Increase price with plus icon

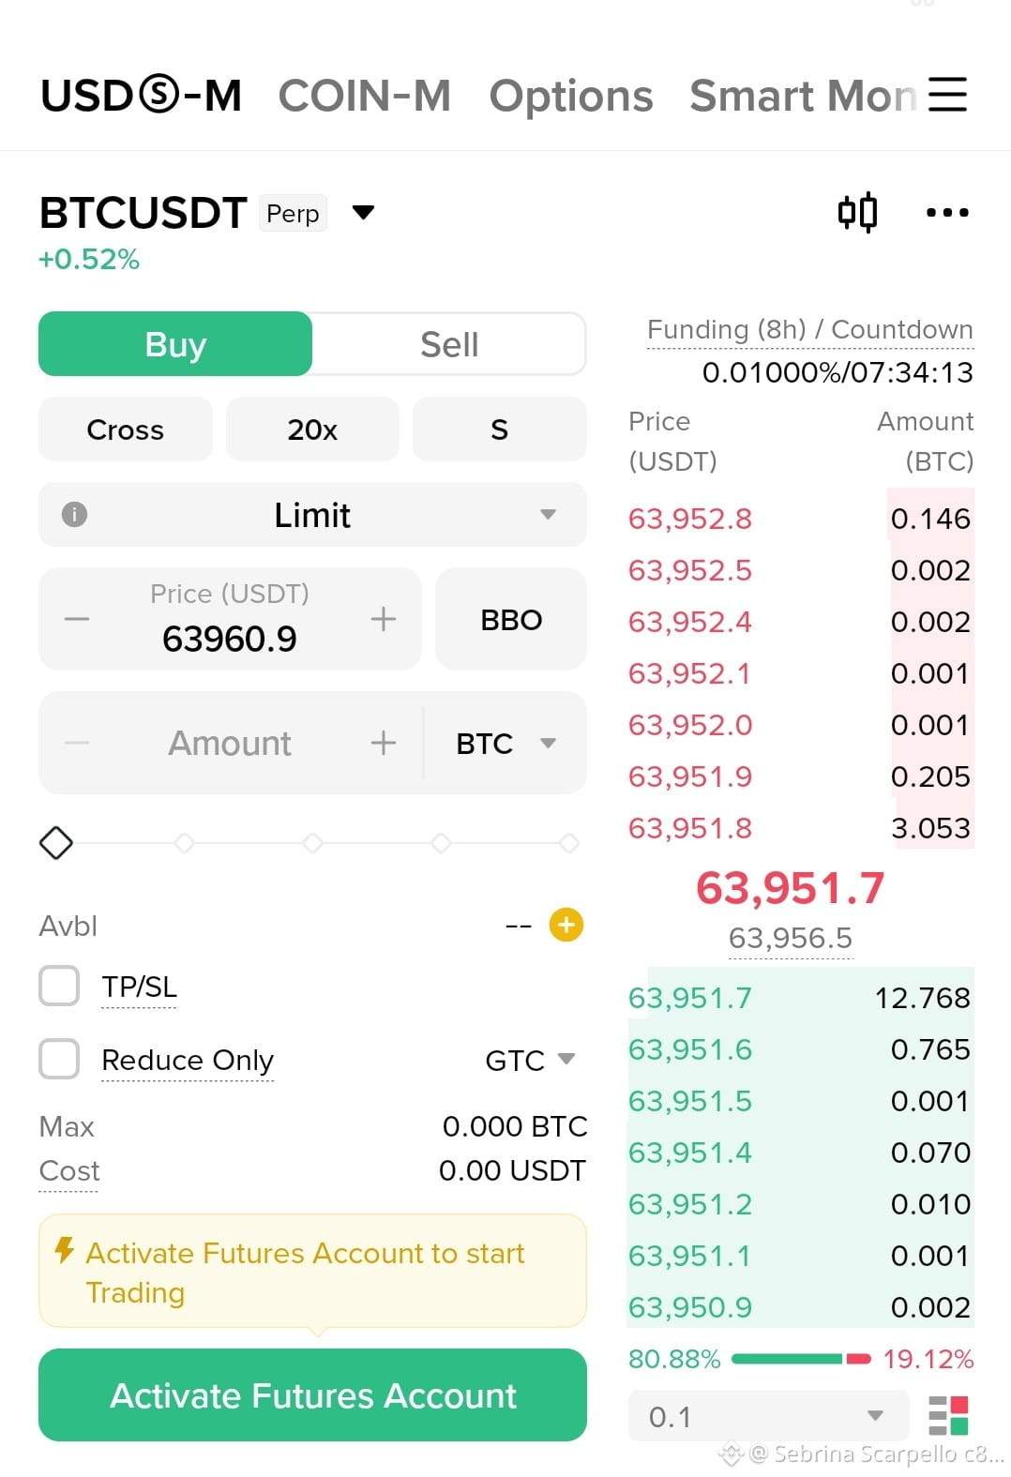click(383, 619)
